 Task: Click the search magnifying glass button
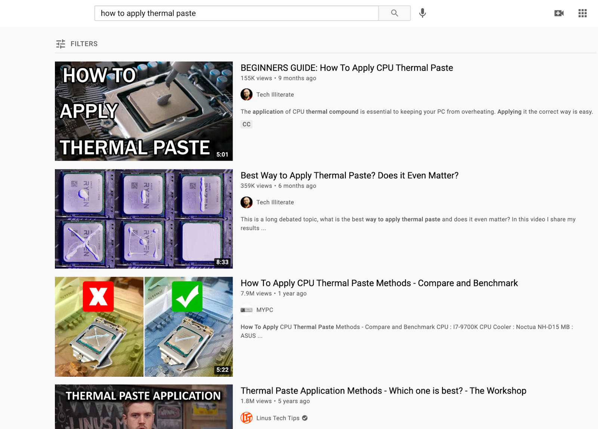click(x=394, y=13)
